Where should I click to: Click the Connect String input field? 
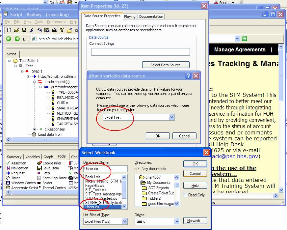point(140,52)
